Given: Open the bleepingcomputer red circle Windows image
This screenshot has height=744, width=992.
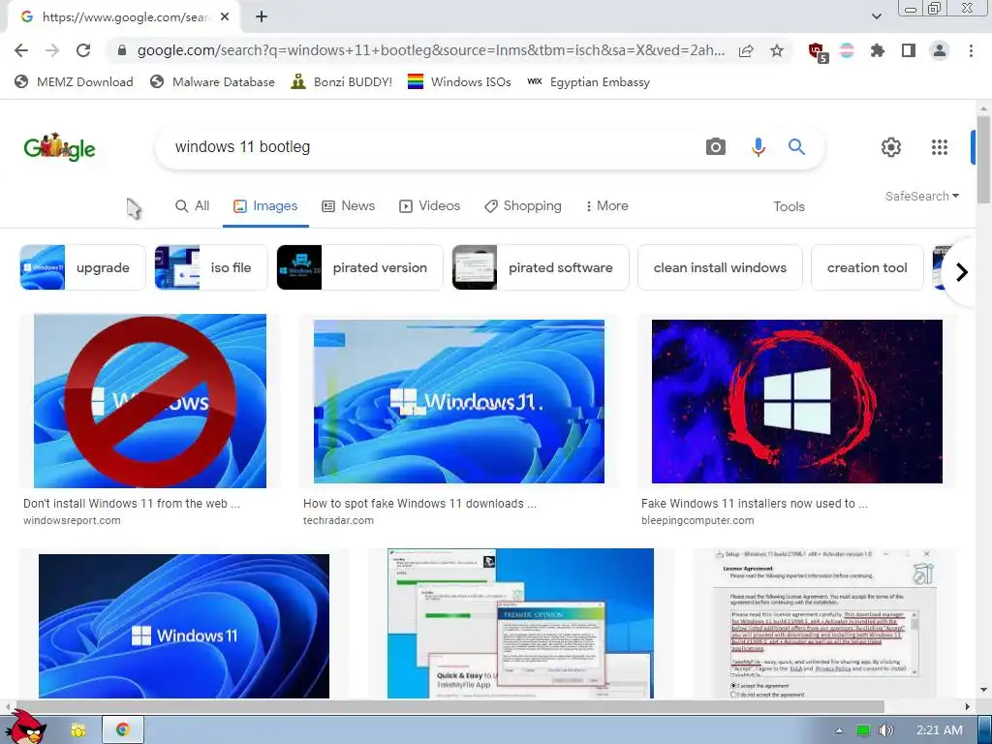Looking at the screenshot, I should [x=796, y=401].
